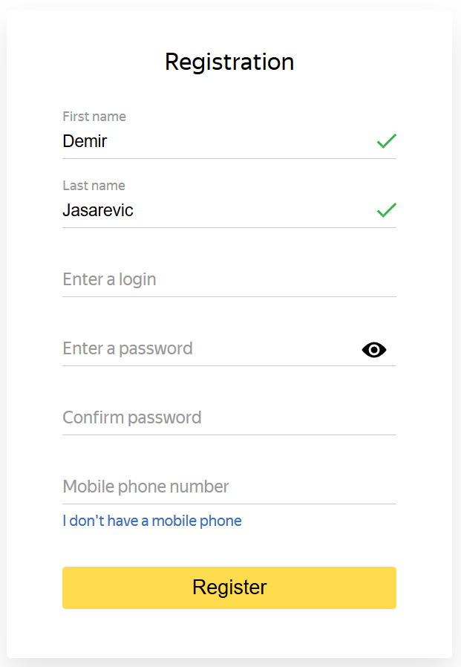Open the 'I don't have a mobile phone' link

pos(152,521)
